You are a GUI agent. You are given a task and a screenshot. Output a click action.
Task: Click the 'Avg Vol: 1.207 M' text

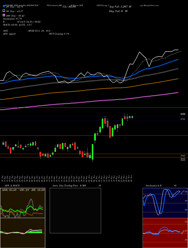pos(120,7)
